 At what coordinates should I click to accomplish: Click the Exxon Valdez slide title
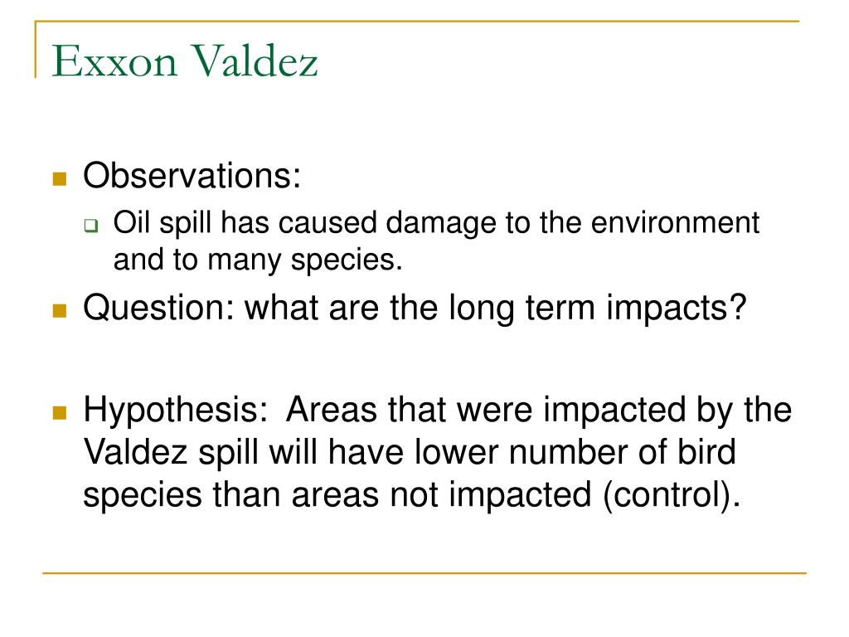(184, 61)
